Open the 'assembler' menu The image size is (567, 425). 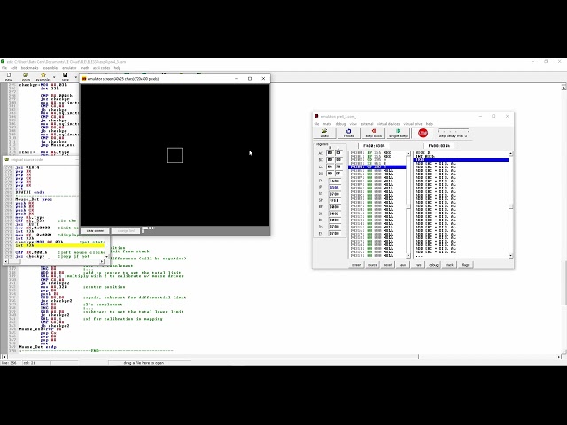(50, 68)
